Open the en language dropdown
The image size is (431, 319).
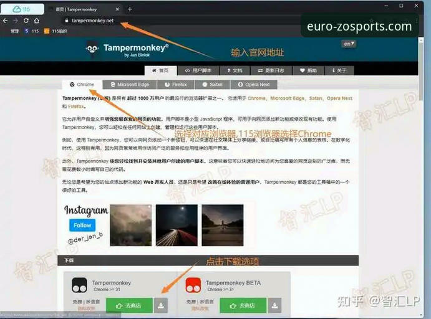coord(349,44)
